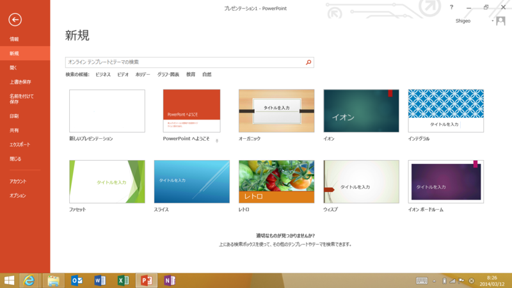Click the Action Center flag icon
Screen dimensions: 512x288
pos(461,281)
